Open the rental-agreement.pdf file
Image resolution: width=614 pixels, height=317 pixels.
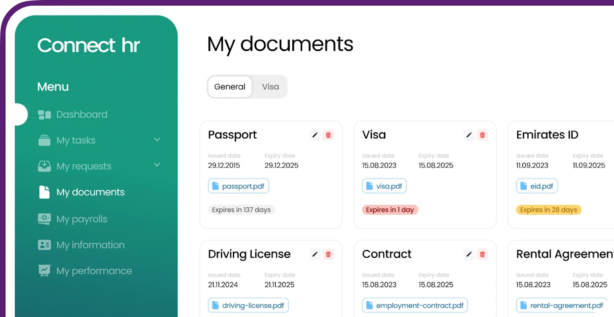coord(562,305)
